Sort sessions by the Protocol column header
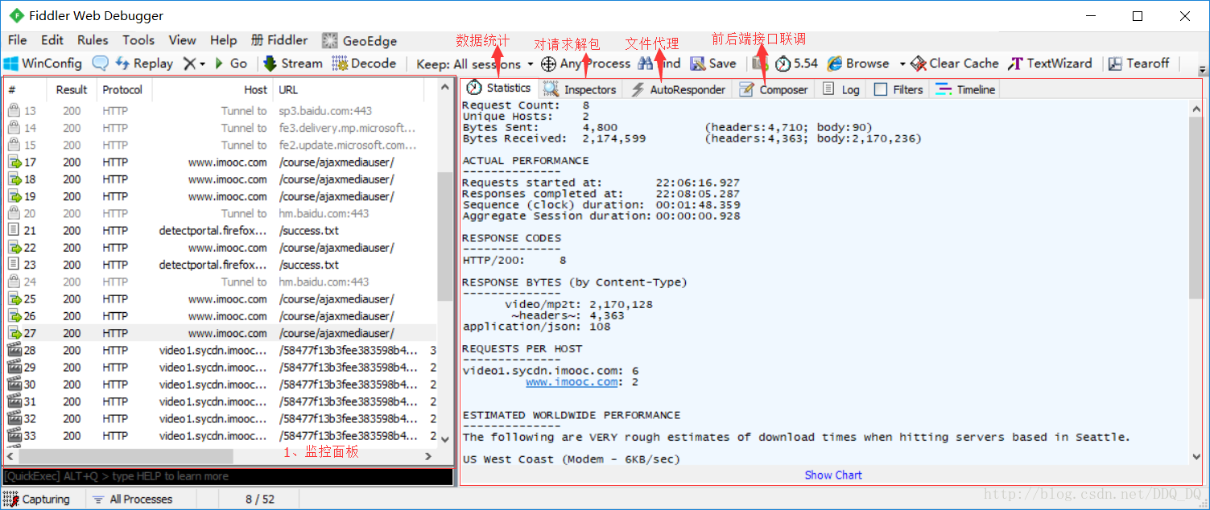Viewport: 1210px width, 510px height. pyautogui.click(x=123, y=90)
